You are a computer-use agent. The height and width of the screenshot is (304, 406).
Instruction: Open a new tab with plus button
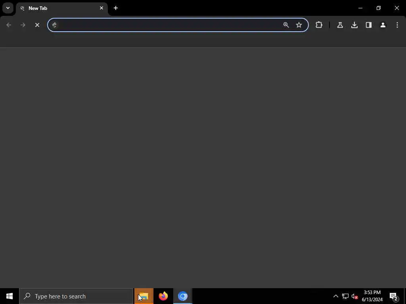pyautogui.click(x=116, y=8)
